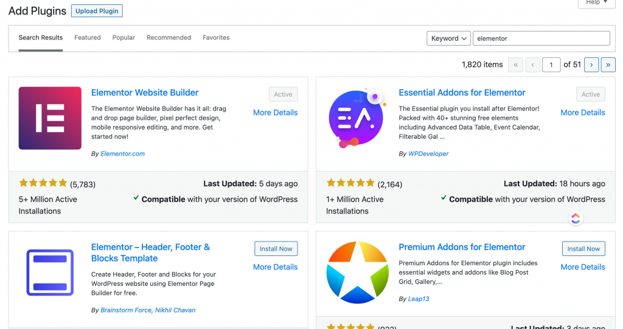
Task: Open the Keyword search type dropdown
Action: 448,38
